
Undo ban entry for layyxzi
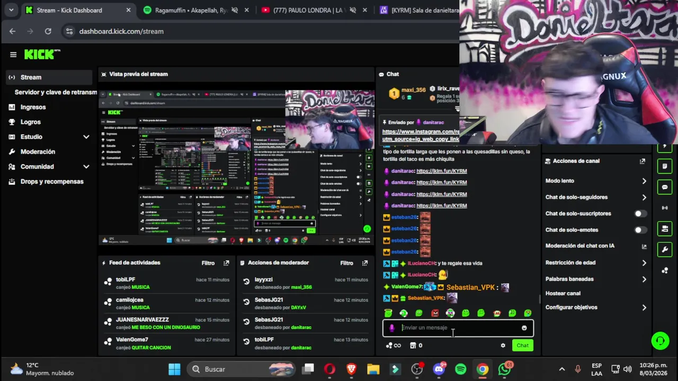tap(246, 282)
